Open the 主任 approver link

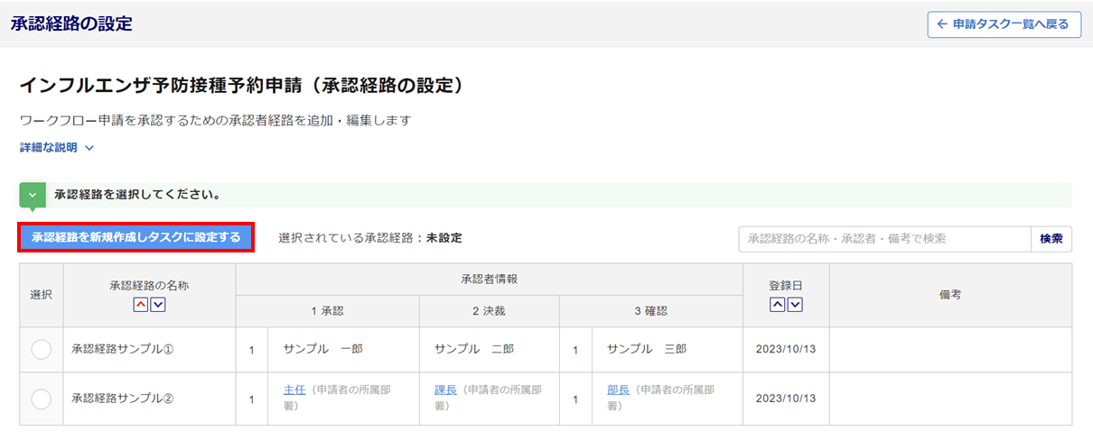pos(294,390)
